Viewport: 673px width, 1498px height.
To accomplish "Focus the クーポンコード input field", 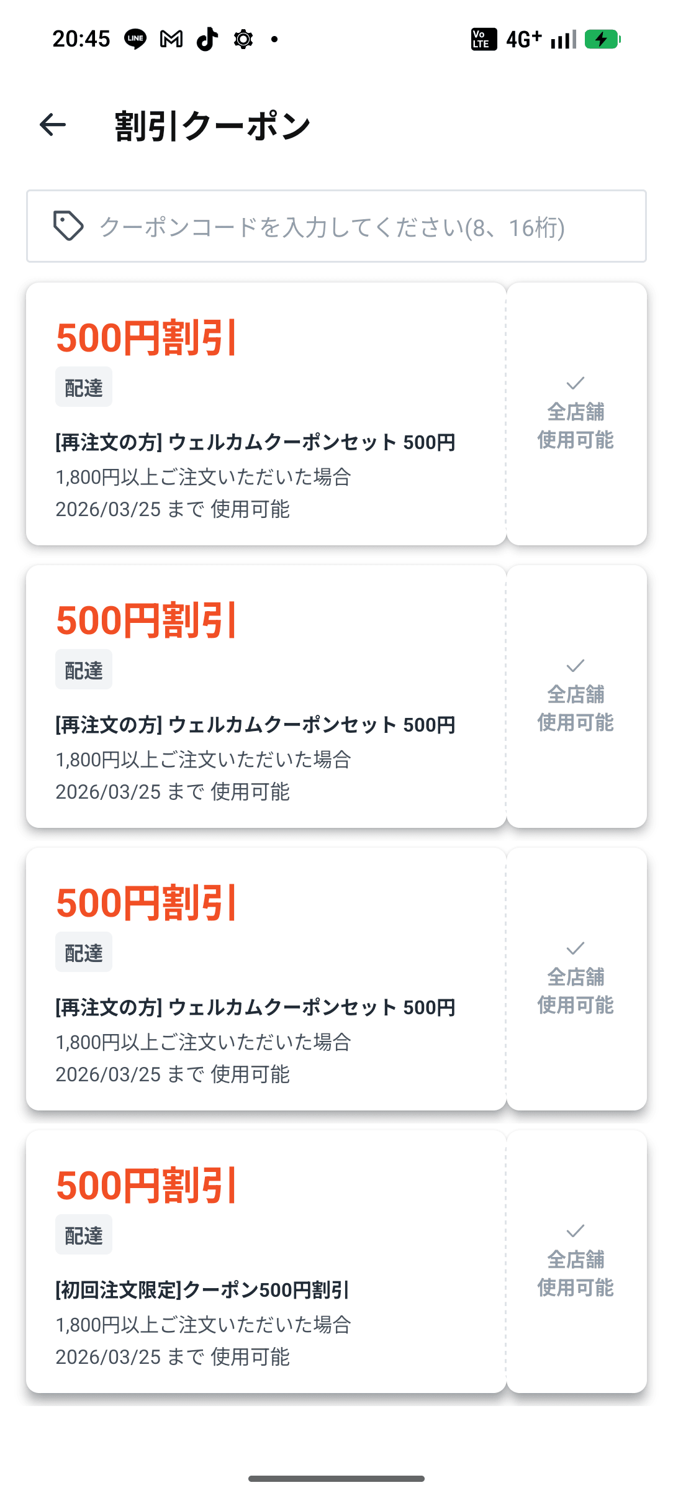I will (335, 227).
